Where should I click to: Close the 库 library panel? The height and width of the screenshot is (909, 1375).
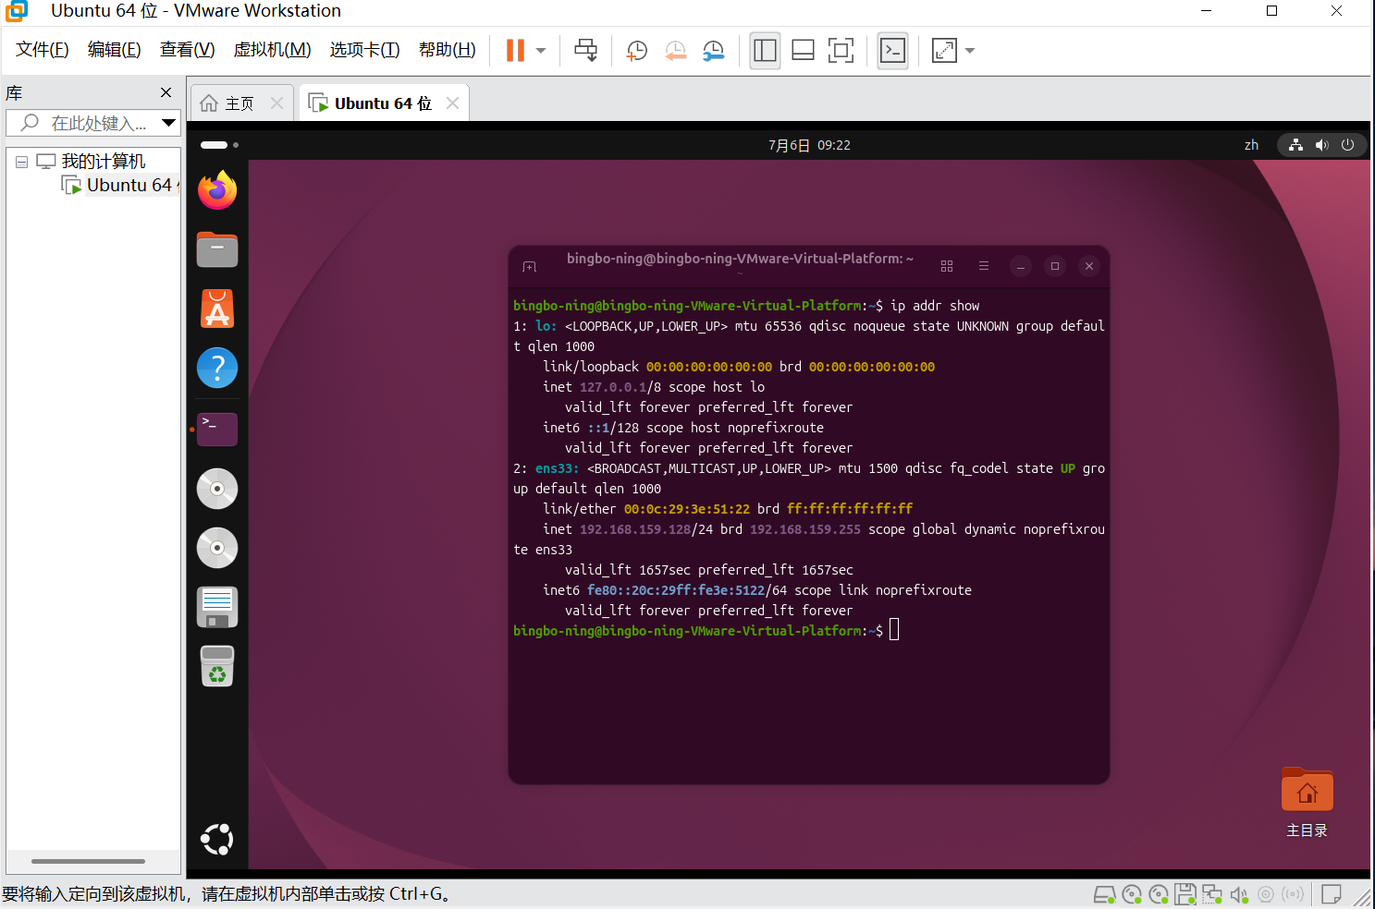click(x=166, y=92)
